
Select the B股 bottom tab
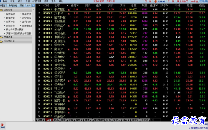[x=71, y=120]
